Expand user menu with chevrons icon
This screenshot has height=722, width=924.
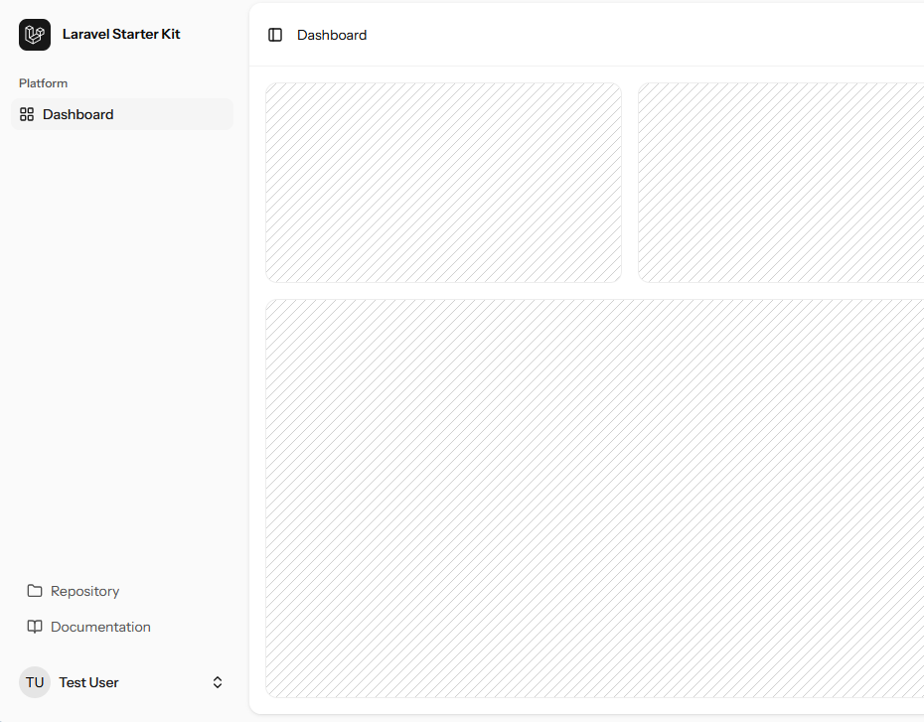click(x=218, y=682)
